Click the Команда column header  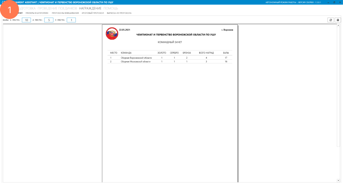[126, 53]
